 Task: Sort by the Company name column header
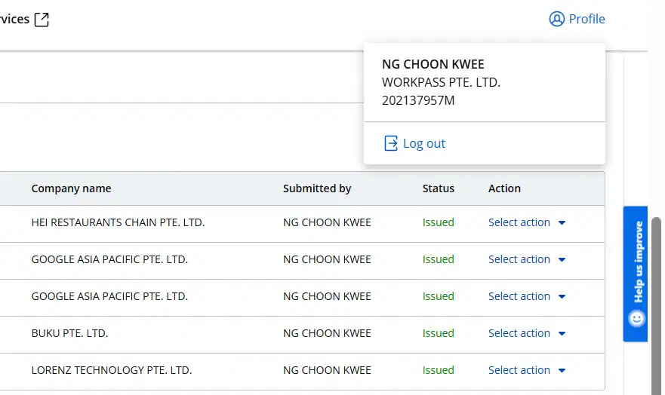[71, 188]
